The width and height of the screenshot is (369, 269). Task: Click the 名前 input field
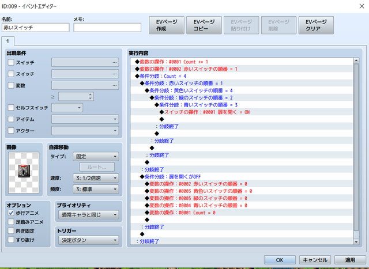(x=36, y=28)
